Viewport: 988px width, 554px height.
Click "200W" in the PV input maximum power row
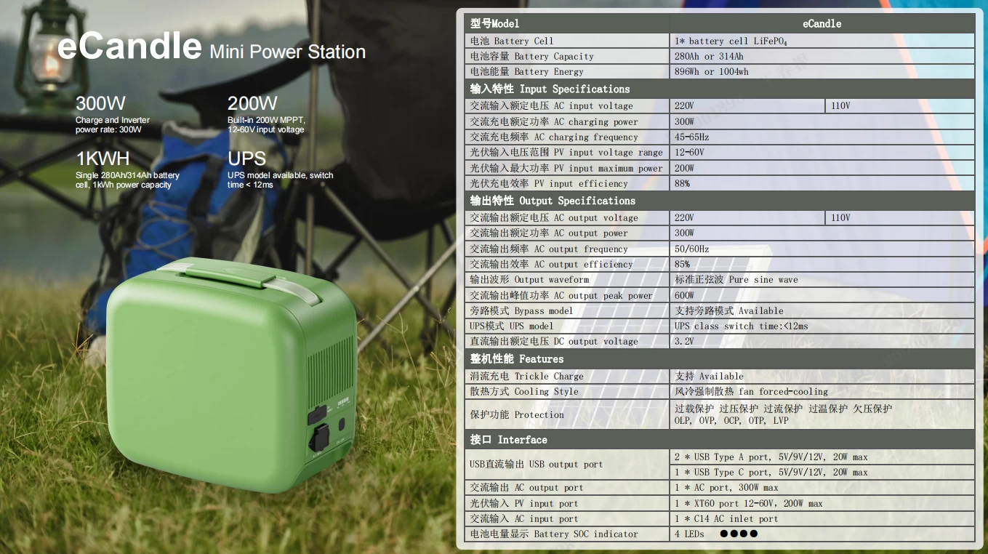(x=684, y=168)
